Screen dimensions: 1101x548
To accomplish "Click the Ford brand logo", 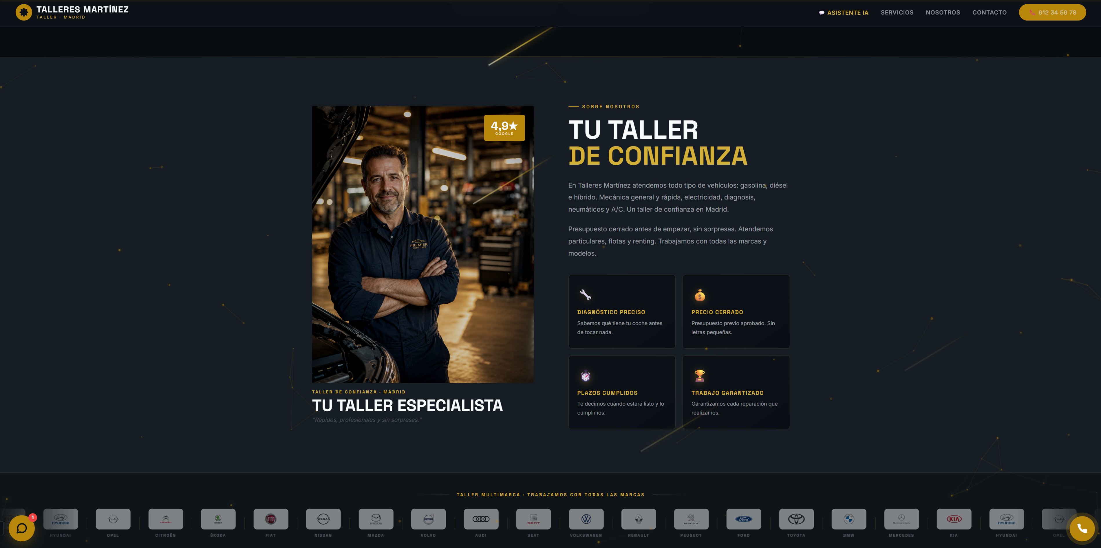I will click(744, 519).
